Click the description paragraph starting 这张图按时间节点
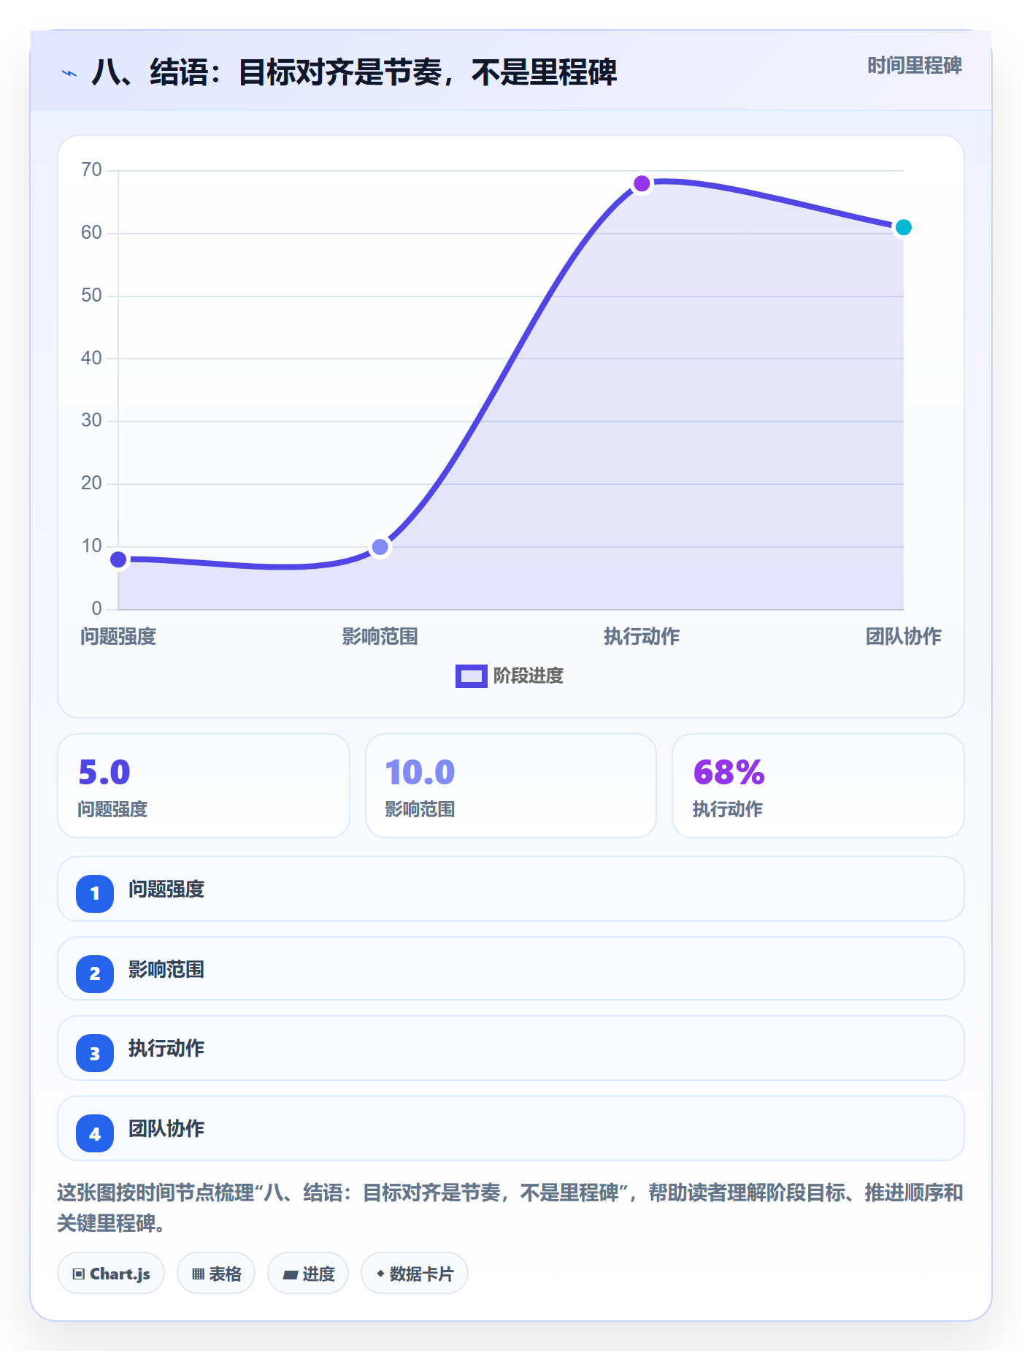Viewport: 1022px width, 1351px height. (x=510, y=1207)
